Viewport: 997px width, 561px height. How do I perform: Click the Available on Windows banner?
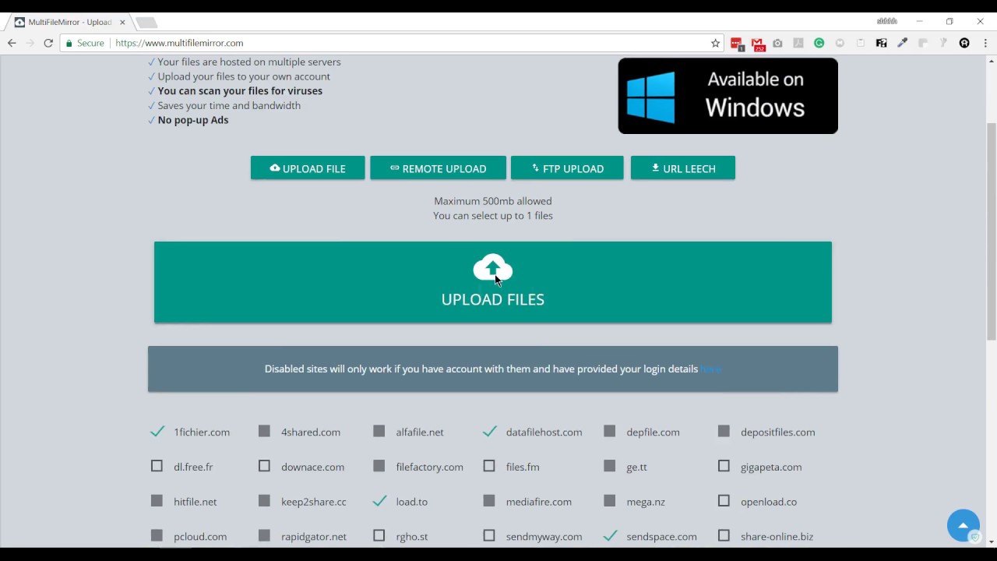point(728,96)
